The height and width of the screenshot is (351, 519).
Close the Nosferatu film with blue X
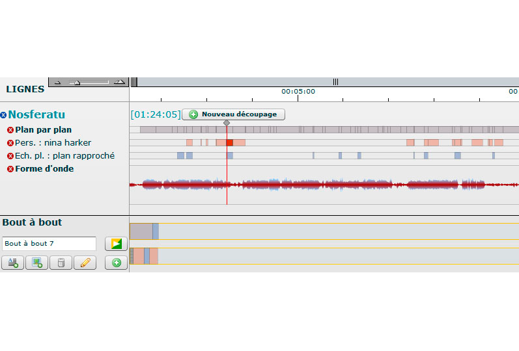pos(4,115)
